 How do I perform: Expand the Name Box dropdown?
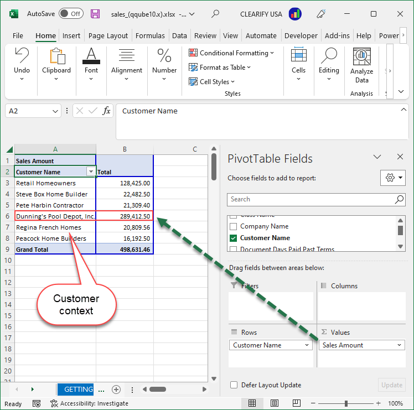(55, 111)
